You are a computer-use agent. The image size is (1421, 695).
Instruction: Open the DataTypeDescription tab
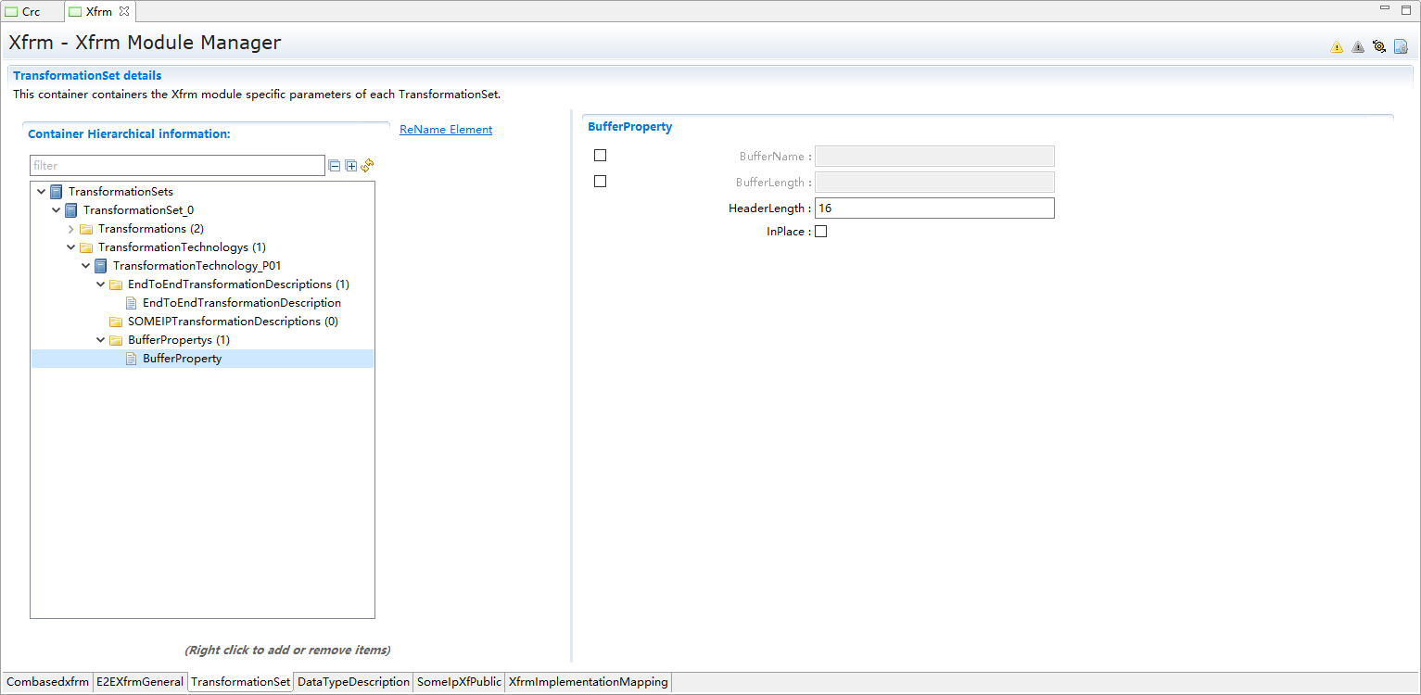click(x=353, y=682)
